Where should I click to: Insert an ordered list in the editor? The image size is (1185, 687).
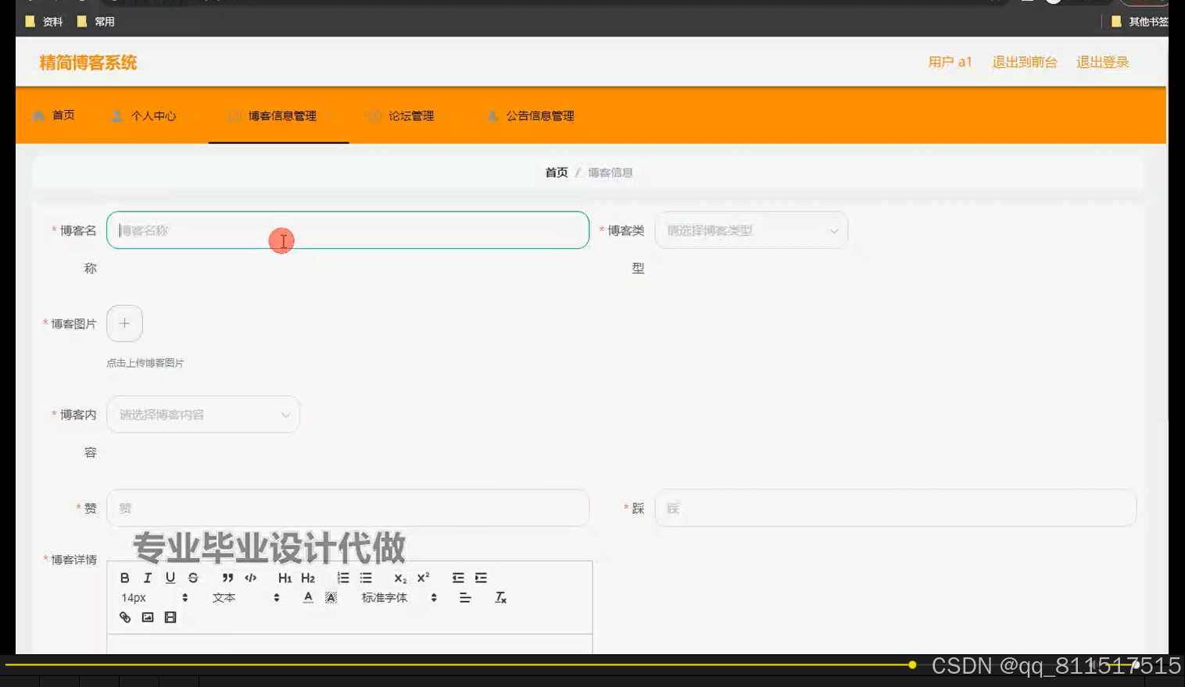point(342,578)
